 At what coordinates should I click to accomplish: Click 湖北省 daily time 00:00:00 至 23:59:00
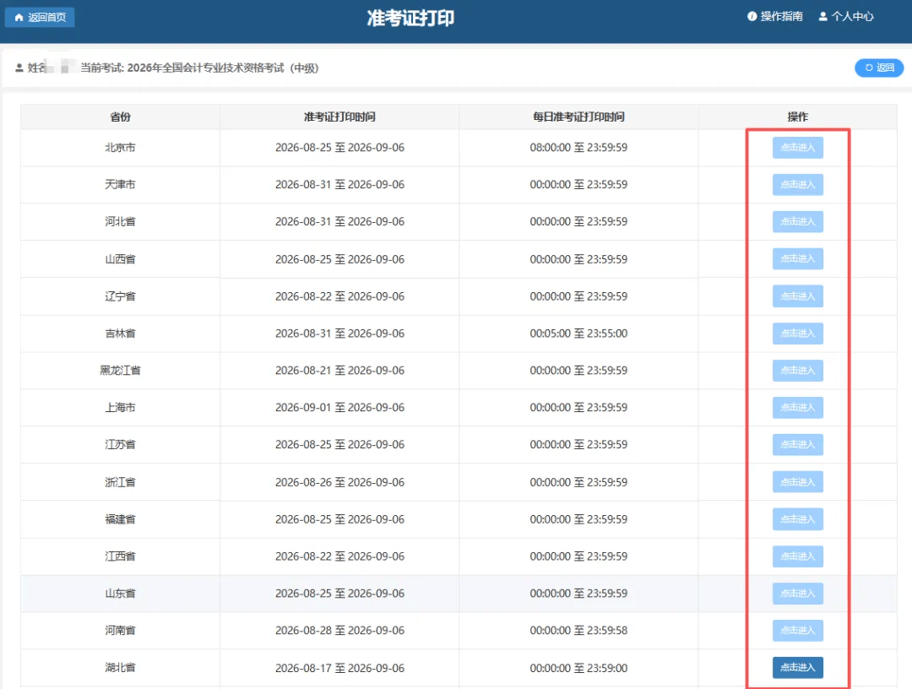click(578, 668)
